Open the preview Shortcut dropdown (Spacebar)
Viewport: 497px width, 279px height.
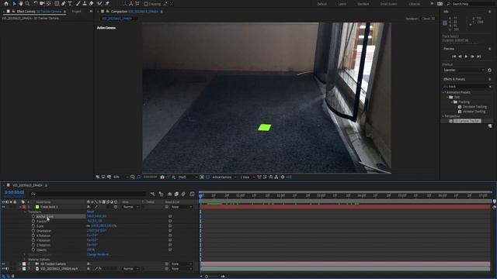click(x=464, y=70)
